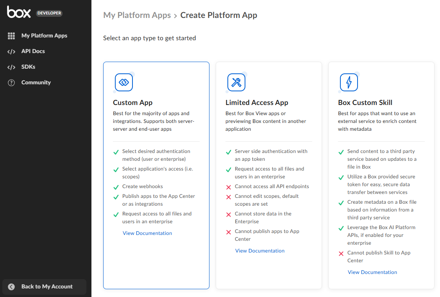The height and width of the screenshot is (297, 440).
Task: Open Community from the sidebar menu
Action: click(36, 82)
